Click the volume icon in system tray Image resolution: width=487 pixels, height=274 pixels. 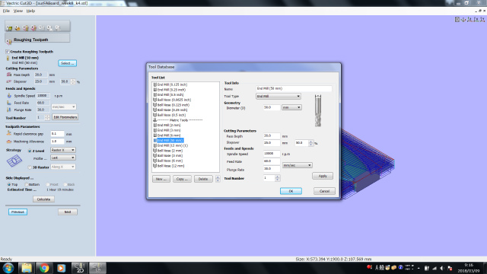(x=442, y=268)
